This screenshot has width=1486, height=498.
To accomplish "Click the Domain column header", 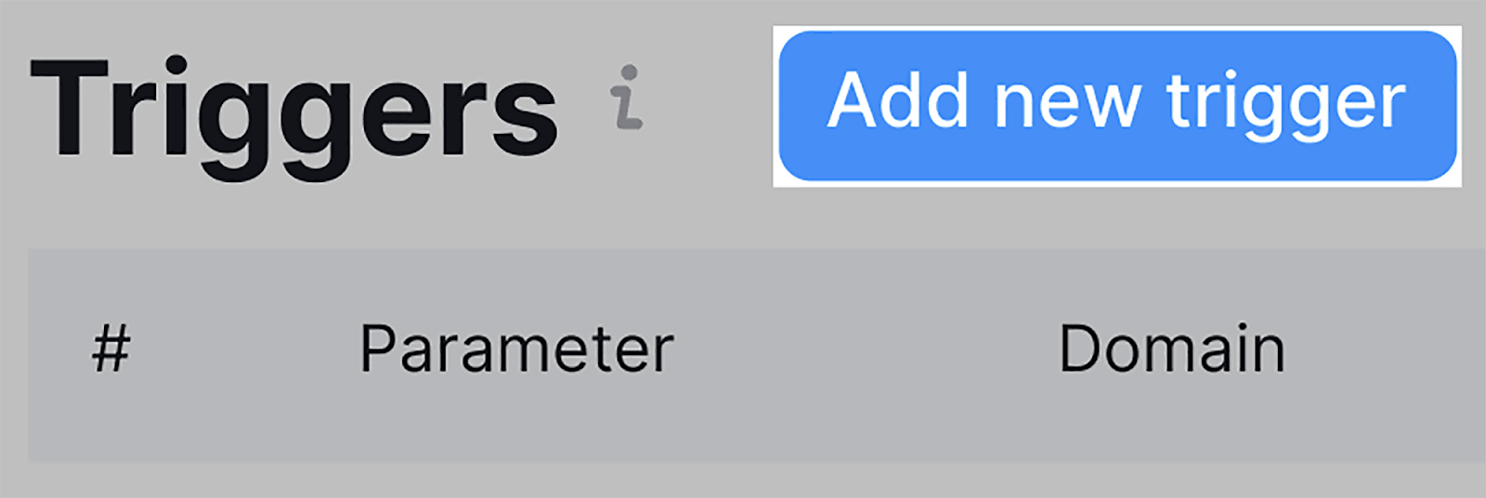I will pos(1171,350).
